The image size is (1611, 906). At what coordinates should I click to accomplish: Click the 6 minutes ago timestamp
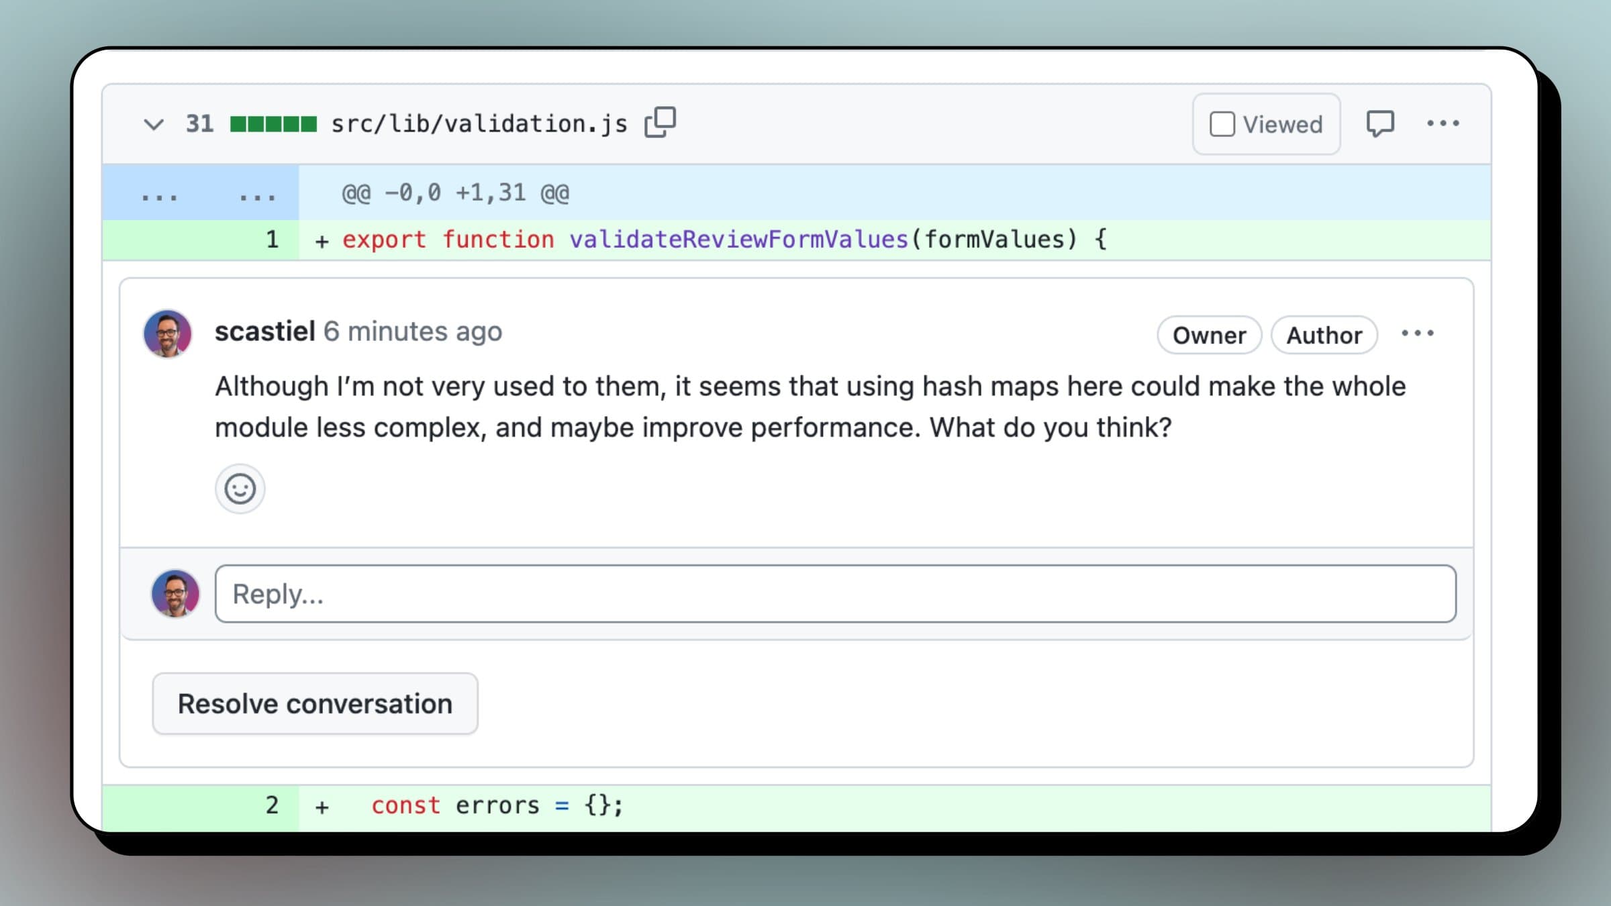click(x=413, y=332)
